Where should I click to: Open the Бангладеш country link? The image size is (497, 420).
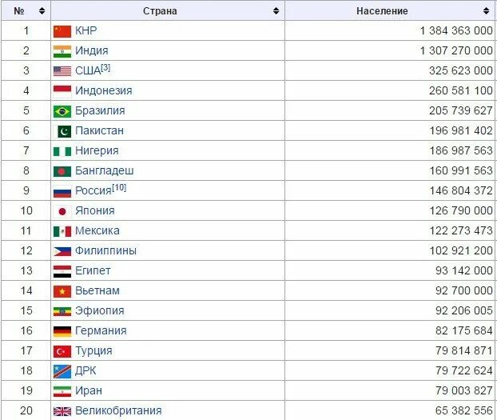105,170
